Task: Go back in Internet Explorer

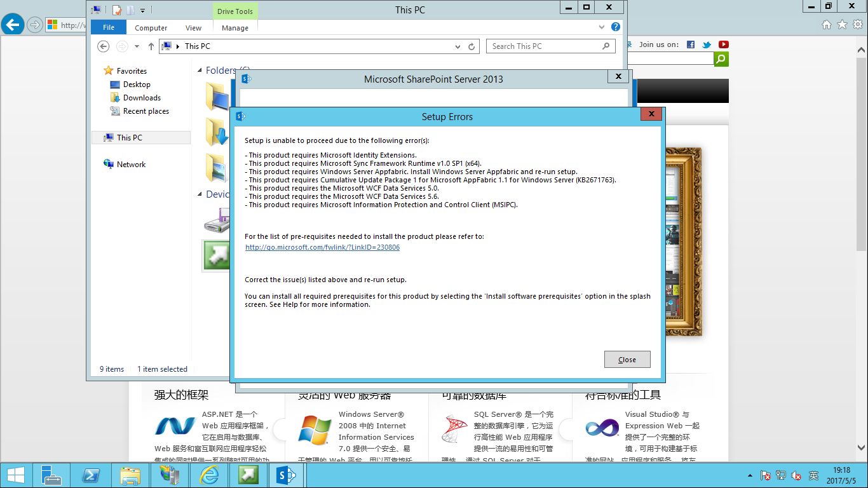Action: tap(13, 25)
